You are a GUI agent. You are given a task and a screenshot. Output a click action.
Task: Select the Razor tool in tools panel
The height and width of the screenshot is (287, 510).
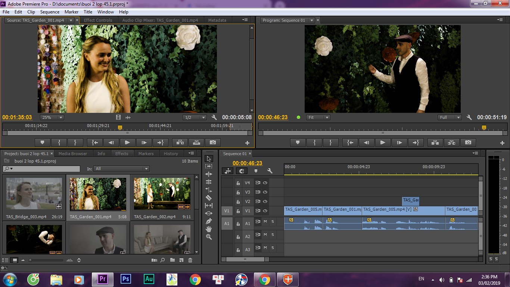(x=209, y=198)
